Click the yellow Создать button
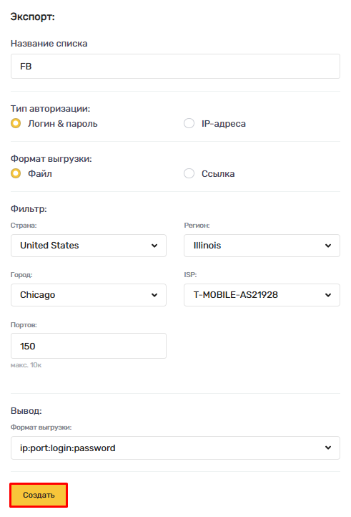 tap(39, 495)
